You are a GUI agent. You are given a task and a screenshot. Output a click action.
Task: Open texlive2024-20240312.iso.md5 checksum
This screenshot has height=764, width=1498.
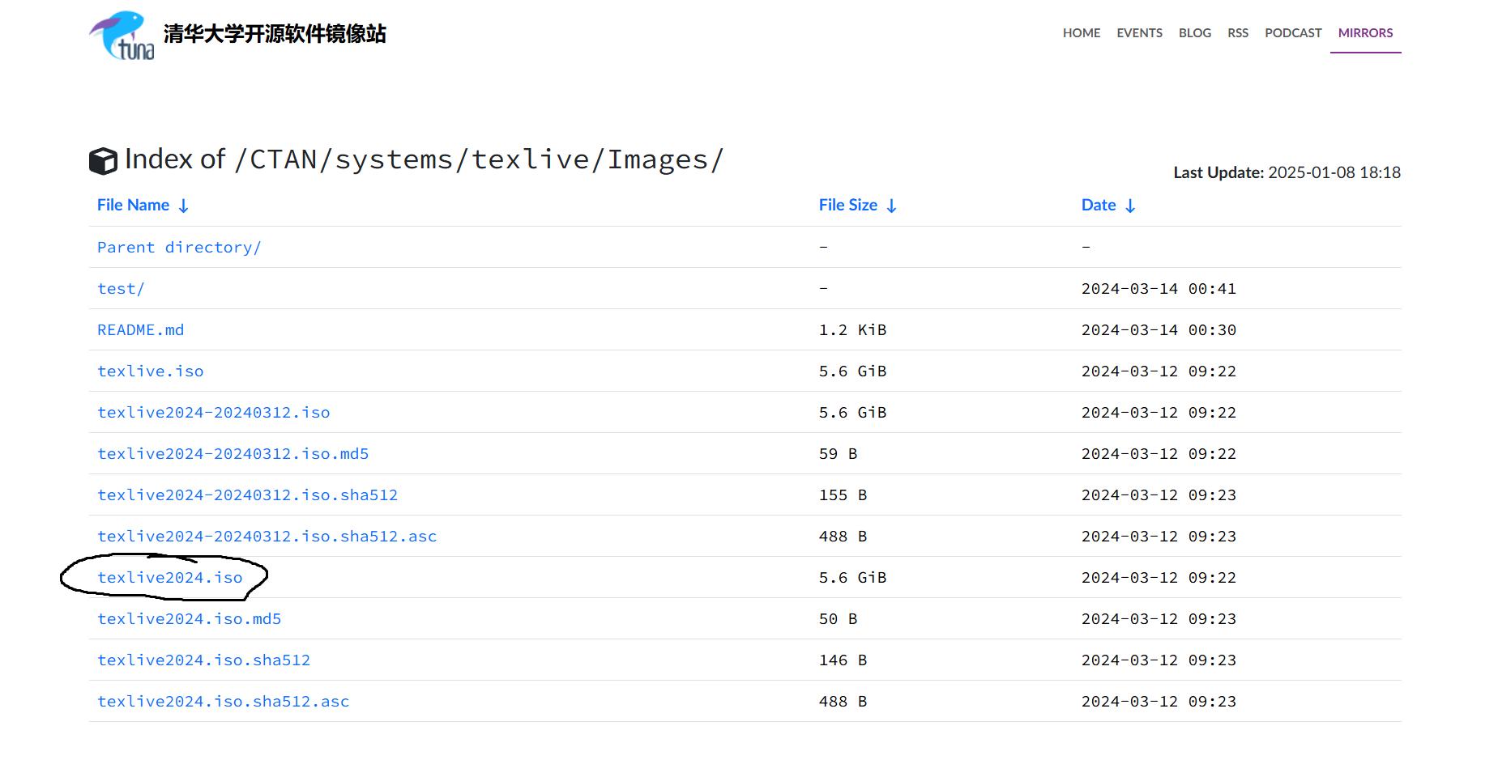click(233, 454)
